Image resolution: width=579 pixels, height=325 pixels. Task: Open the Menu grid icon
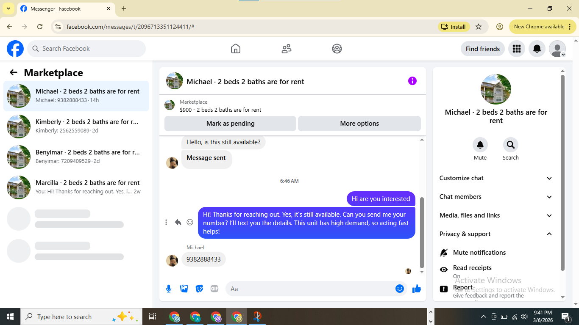[x=516, y=49]
